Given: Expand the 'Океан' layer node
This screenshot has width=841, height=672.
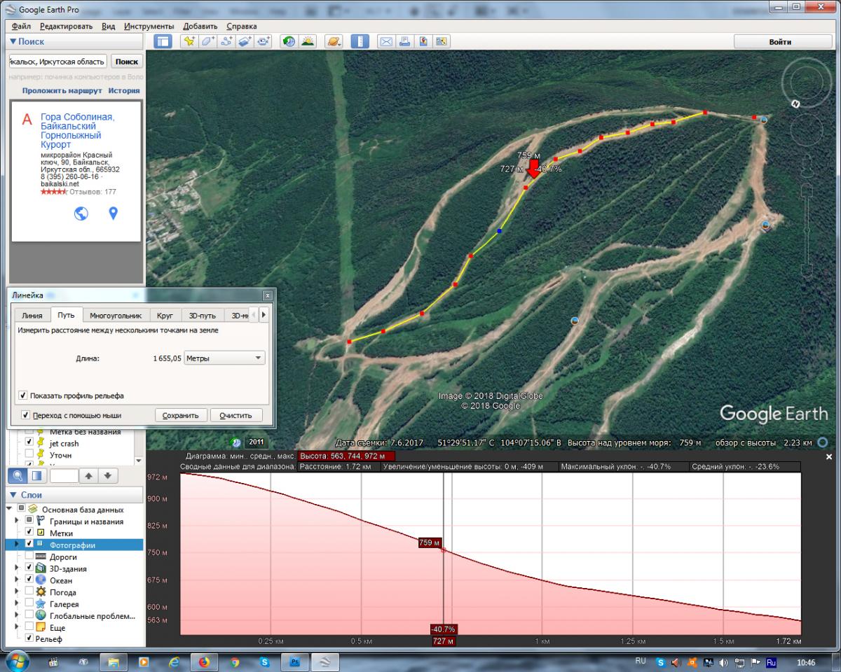Looking at the screenshot, I should click(x=18, y=580).
